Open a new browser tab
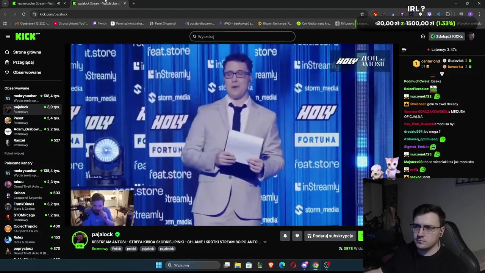 (x=134, y=3)
